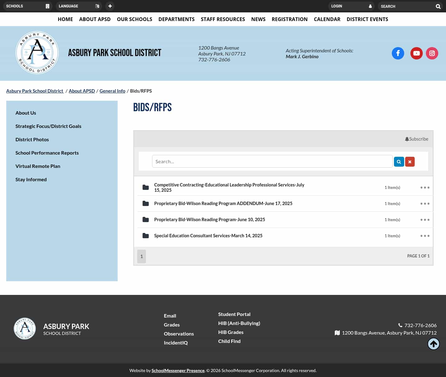This screenshot has height=377, width=446.
Task: Open options menu for Wilson Reading Program ADDENDUM
Action: click(x=425, y=204)
